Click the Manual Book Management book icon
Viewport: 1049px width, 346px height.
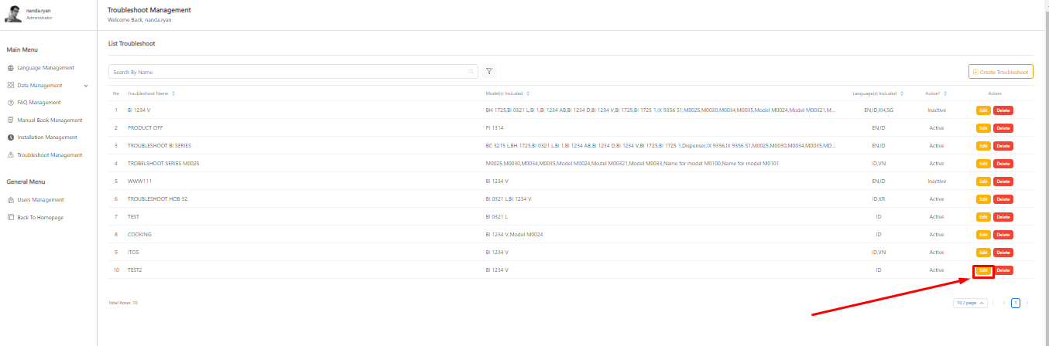click(x=11, y=120)
